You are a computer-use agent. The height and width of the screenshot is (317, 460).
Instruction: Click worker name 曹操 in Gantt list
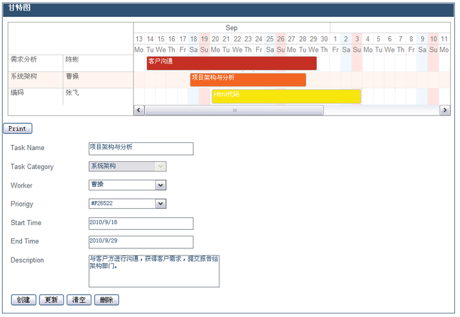pyautogui.click(x=72, y=76)
